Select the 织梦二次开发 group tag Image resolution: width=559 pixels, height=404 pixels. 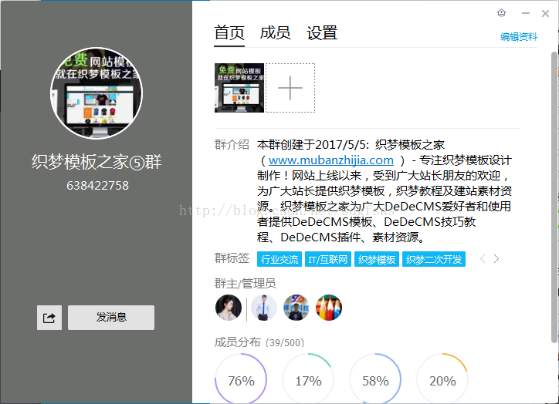[x=434, y=259]
